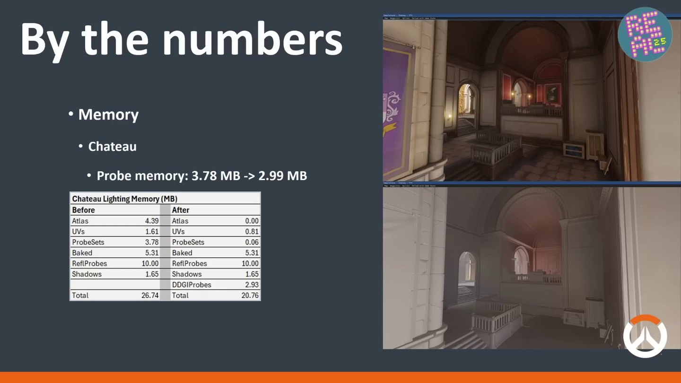The height and width of the screenshot is (383, 681).
Task: Click the After UVs value 0.81
Action: pyautogui.click(x=252, y=232)
